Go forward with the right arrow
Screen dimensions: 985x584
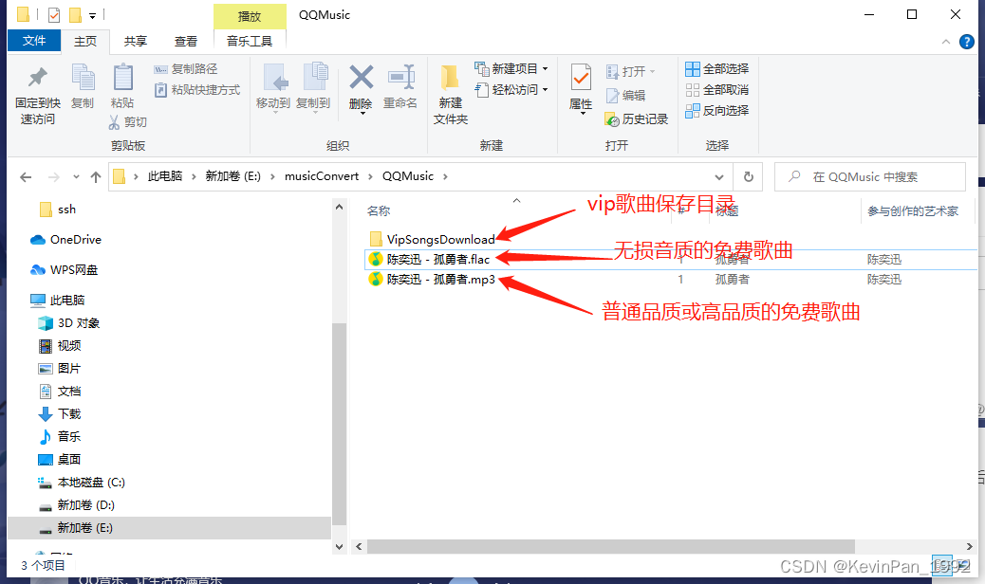point(54,177)
